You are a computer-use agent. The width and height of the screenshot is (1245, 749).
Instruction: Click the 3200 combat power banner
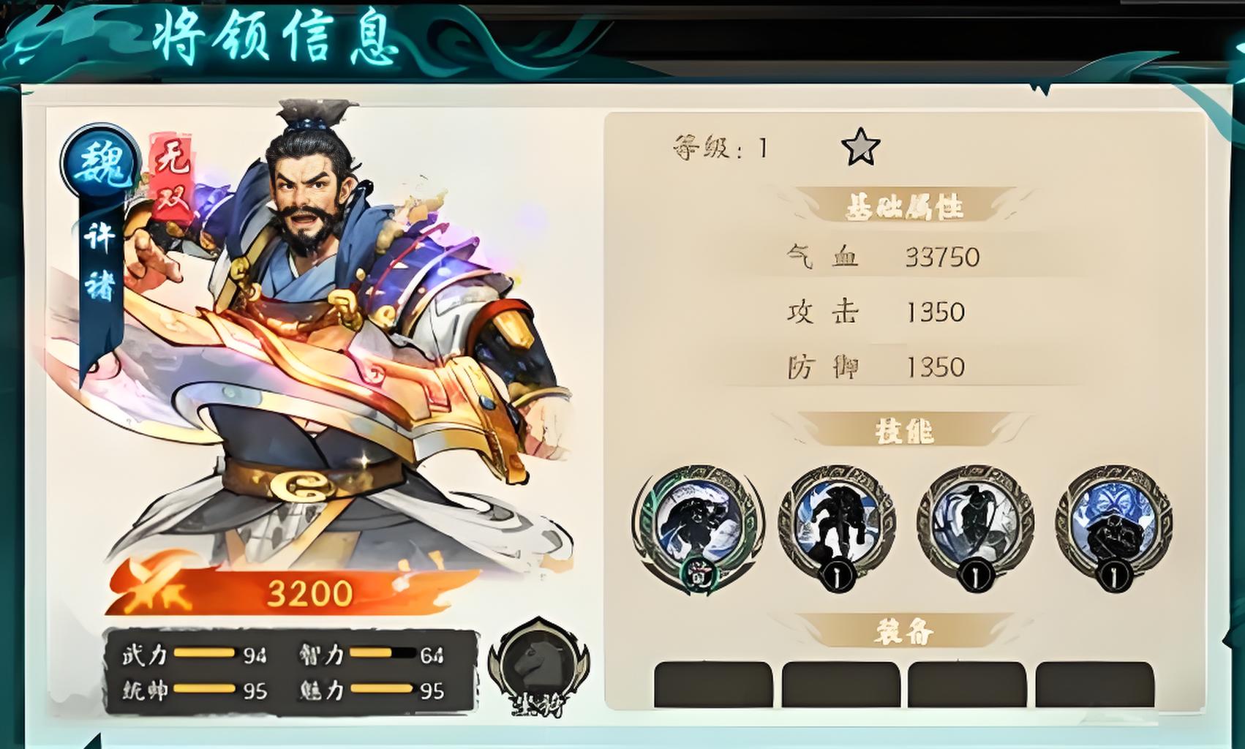click(293, 591)
